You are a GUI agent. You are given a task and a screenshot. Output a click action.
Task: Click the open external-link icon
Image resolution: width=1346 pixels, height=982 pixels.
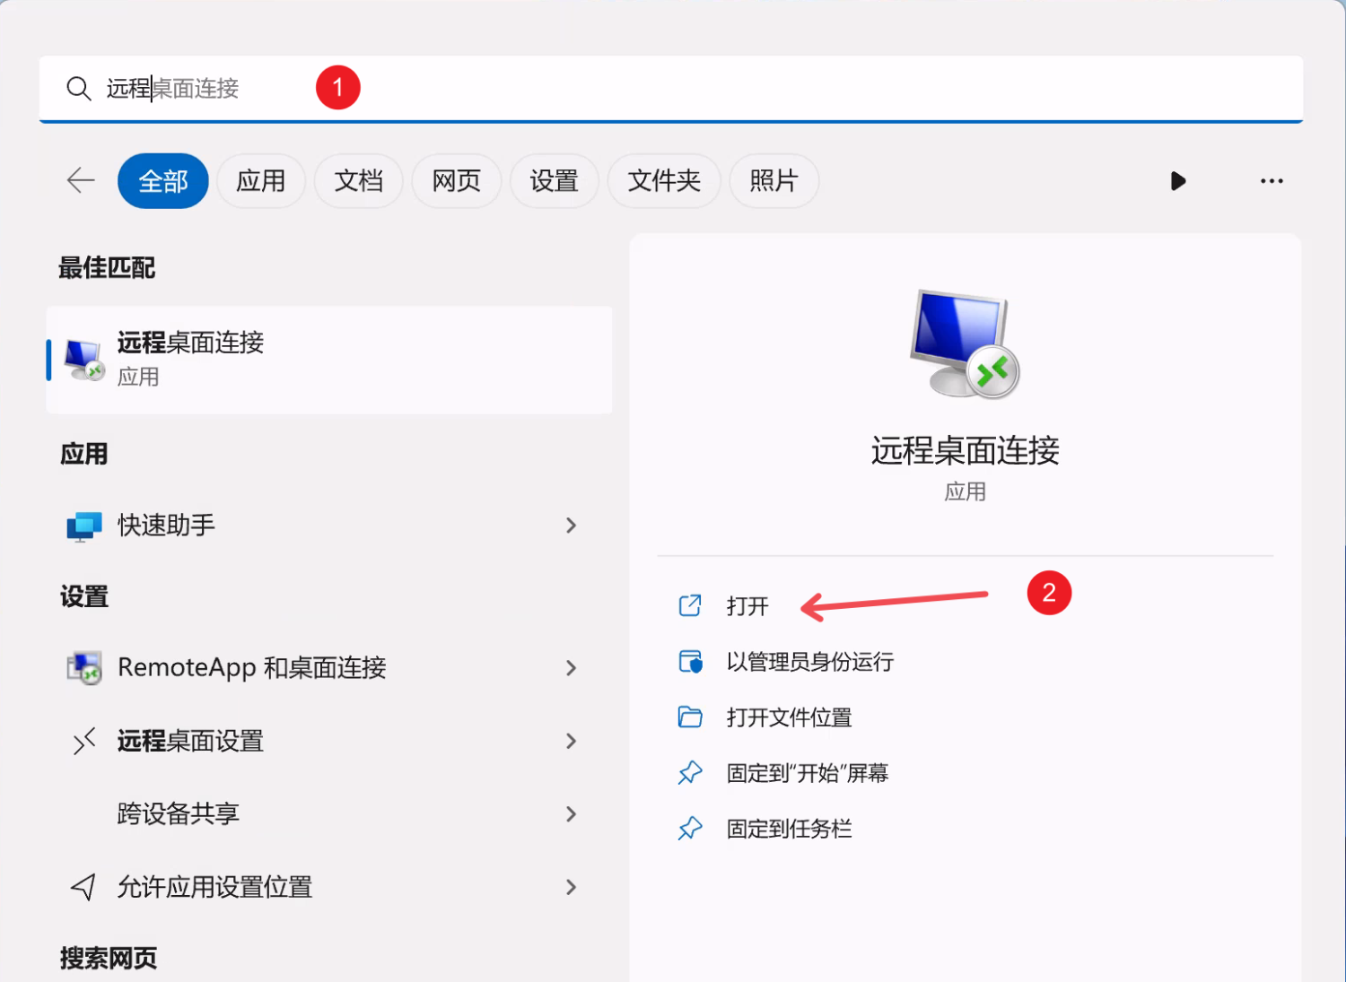(690, 605)
